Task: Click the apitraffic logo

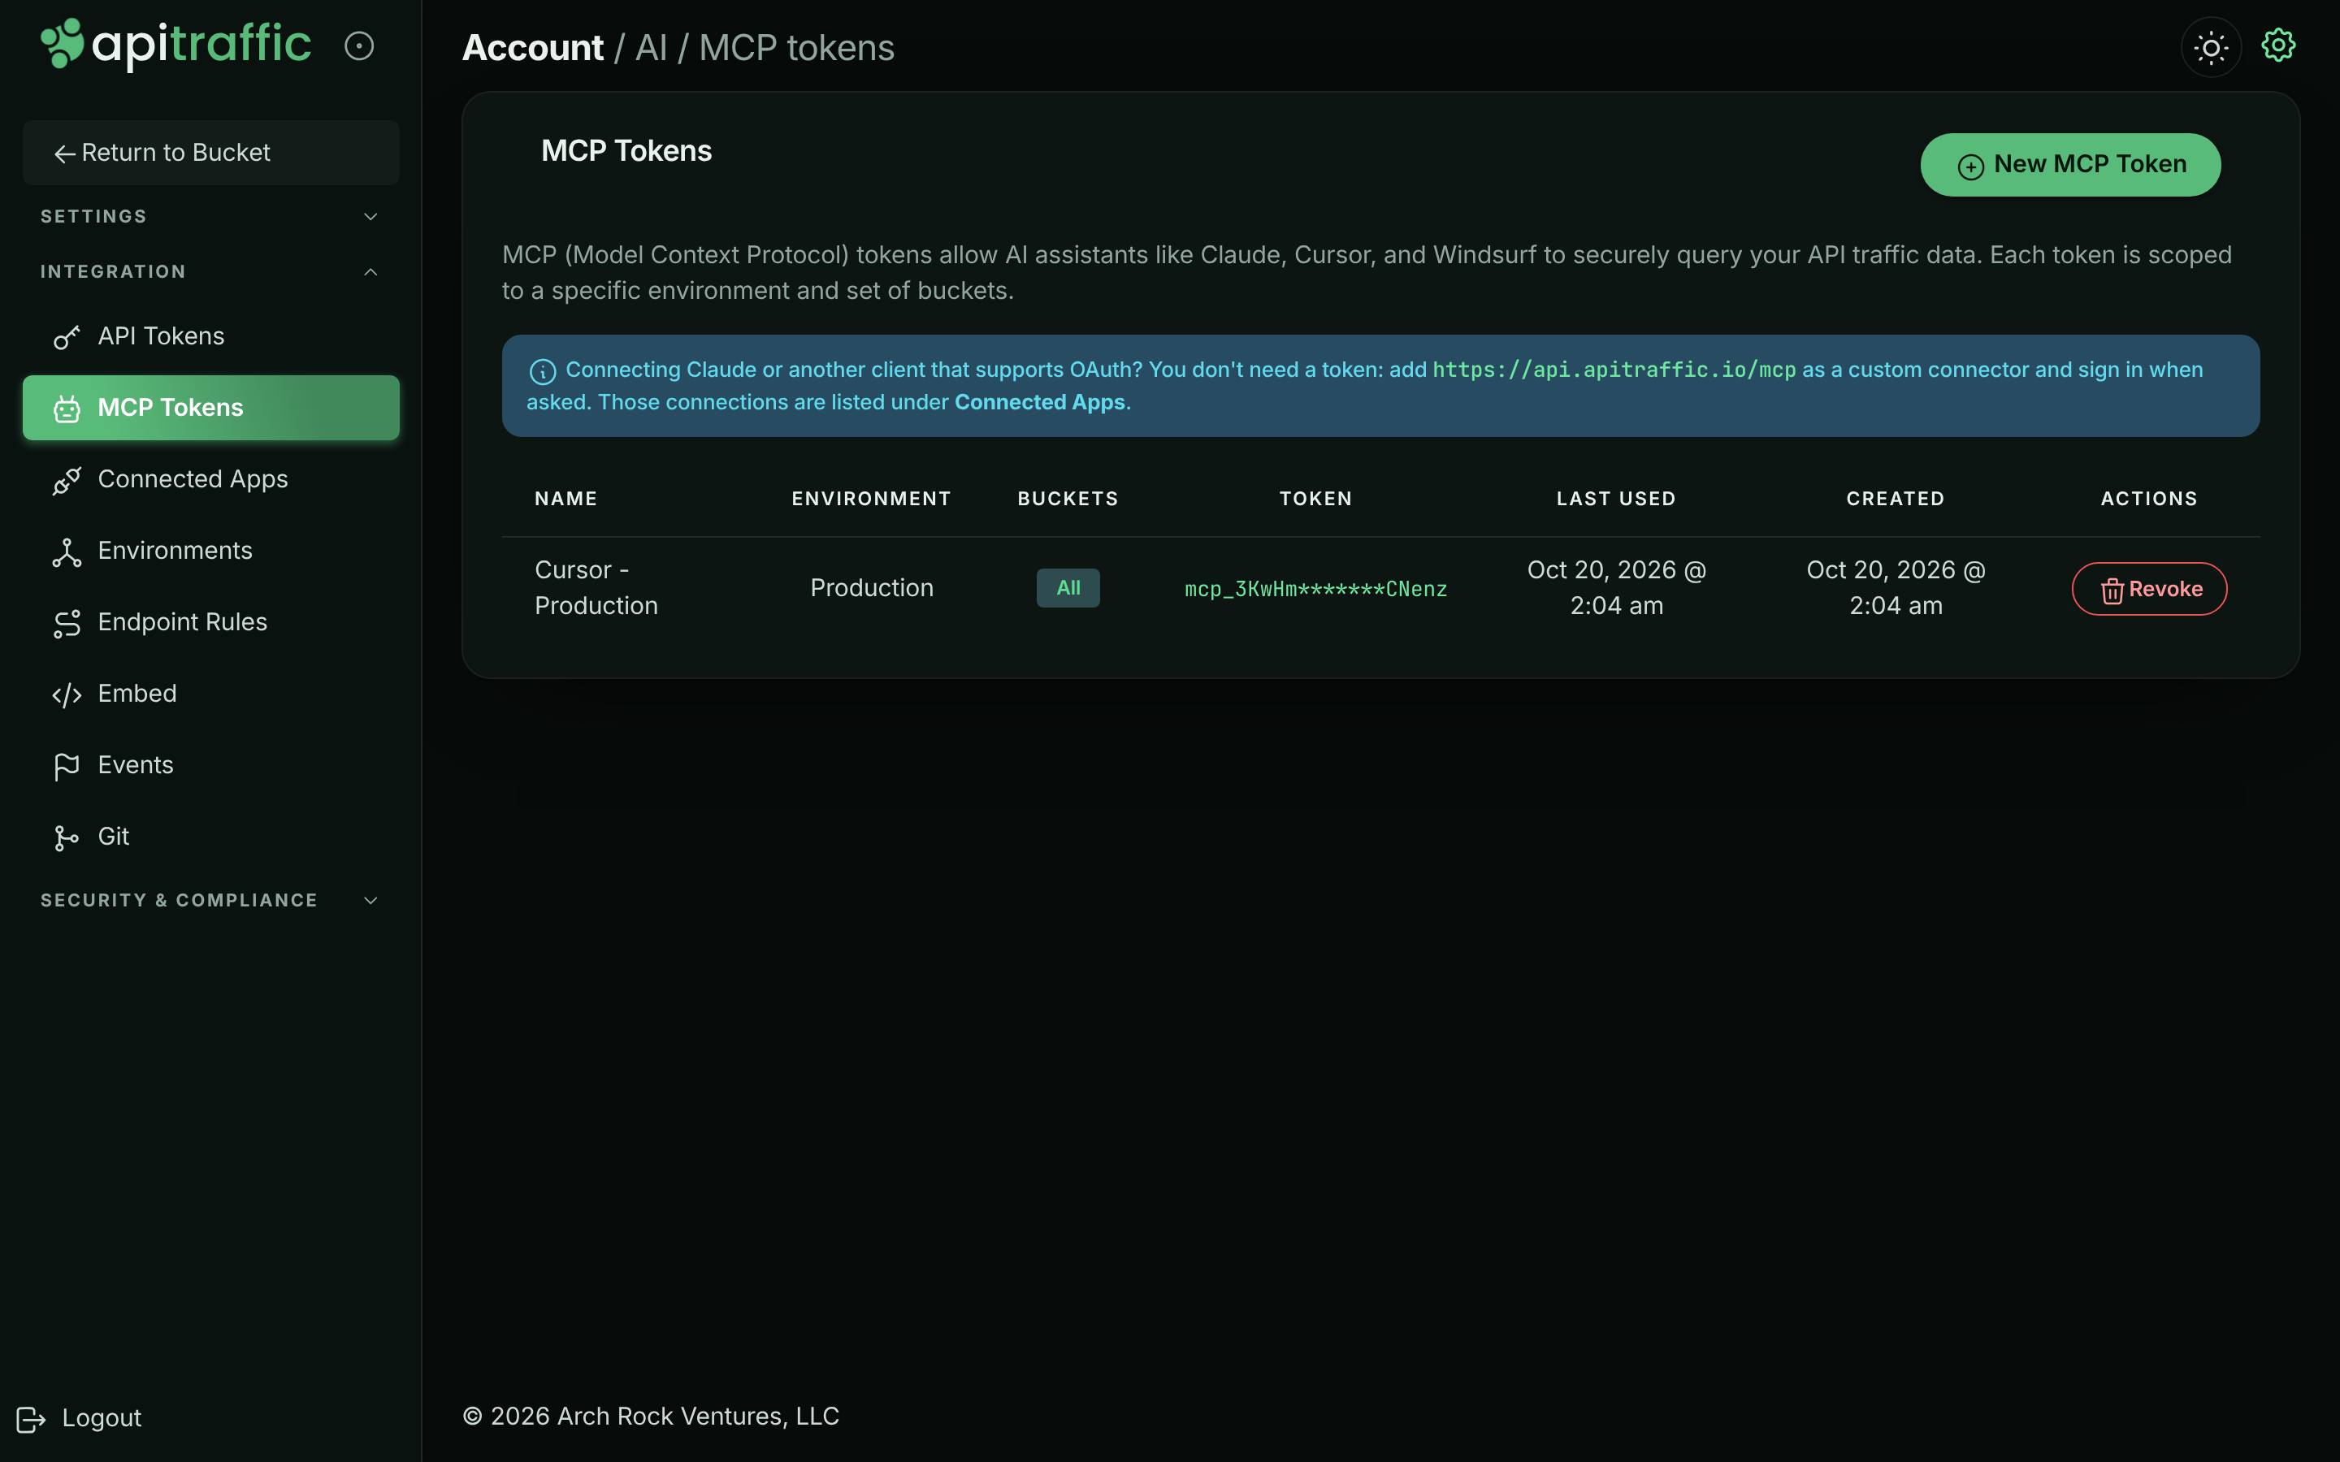Action: tap(176, 45)
